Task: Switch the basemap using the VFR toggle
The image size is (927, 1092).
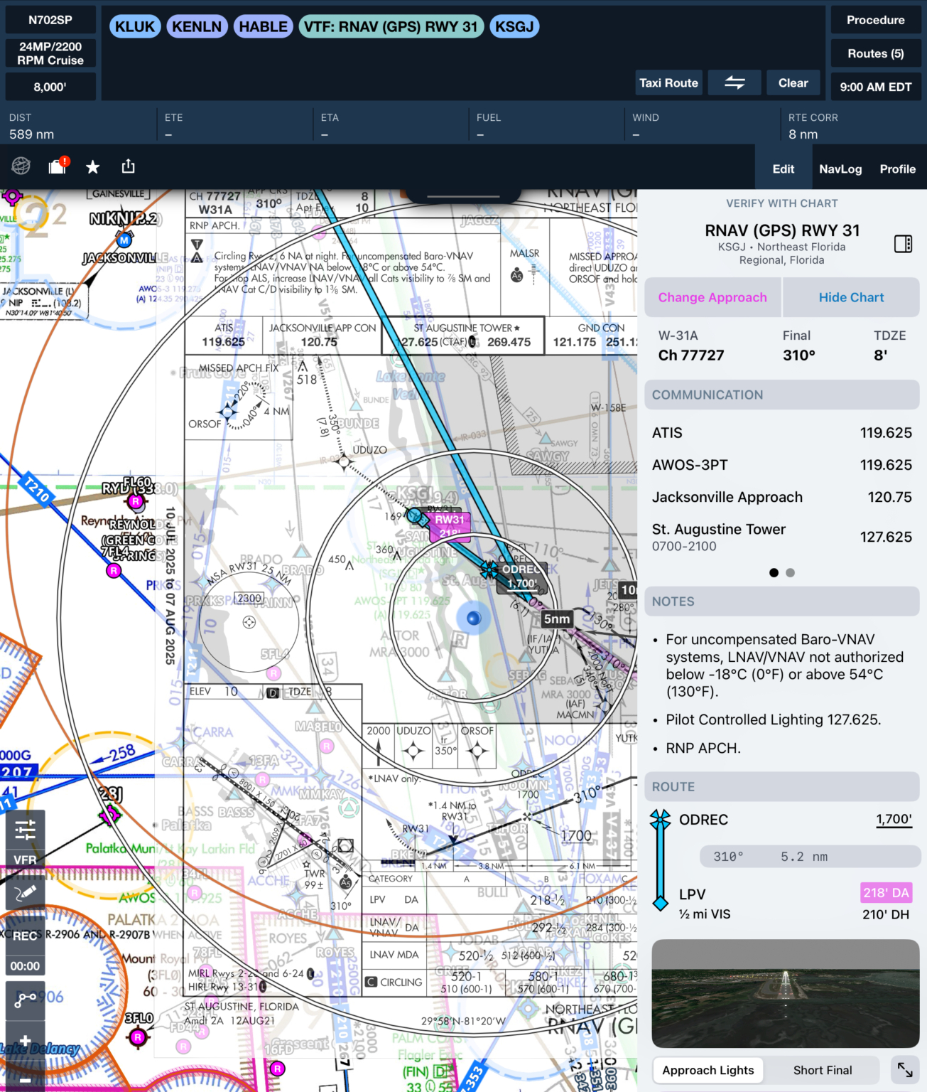Action: pos(25,859)
